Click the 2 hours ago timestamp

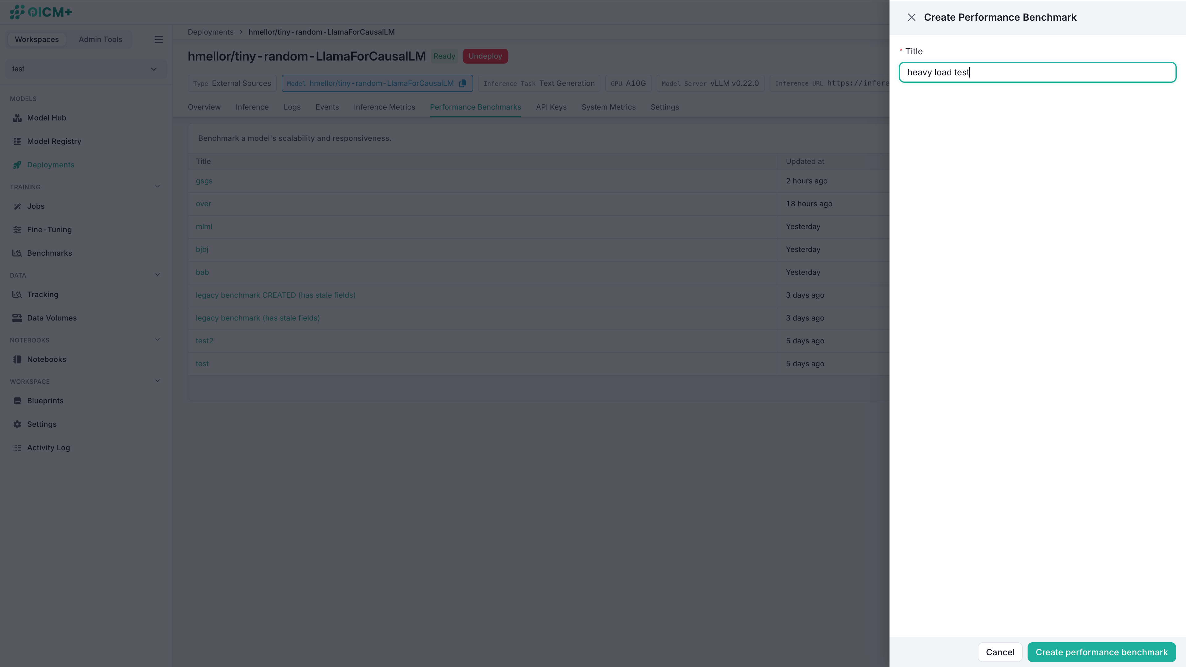(807, 181)
